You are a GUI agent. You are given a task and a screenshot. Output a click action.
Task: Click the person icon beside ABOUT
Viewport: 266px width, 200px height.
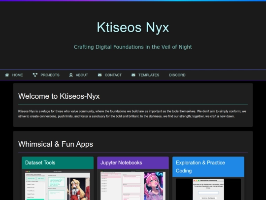click(71, 75)
